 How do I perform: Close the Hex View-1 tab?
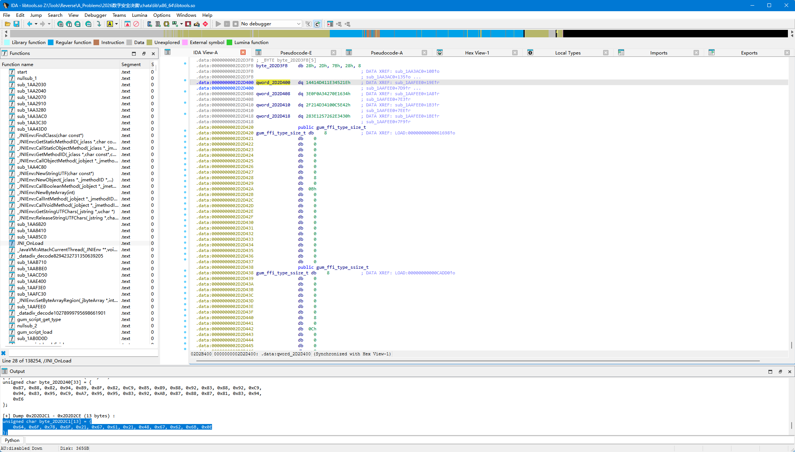point(515,53)
